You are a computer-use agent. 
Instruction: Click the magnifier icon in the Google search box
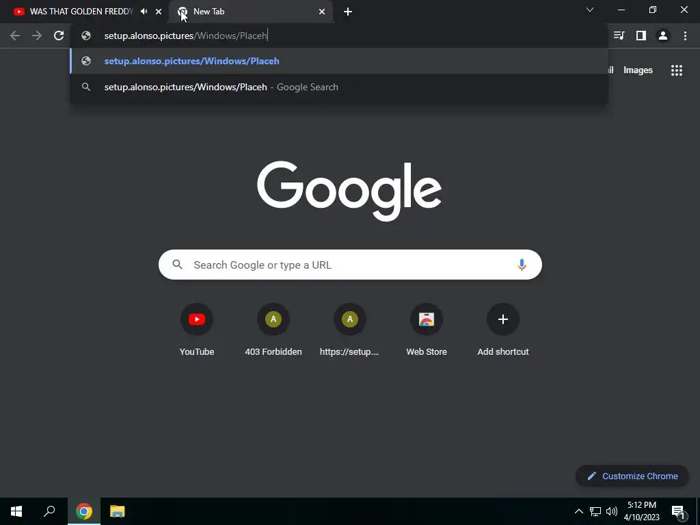point(177,265)
